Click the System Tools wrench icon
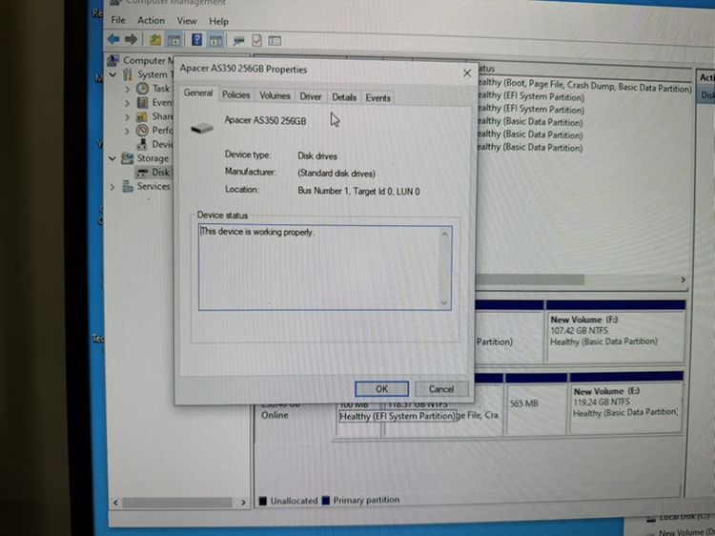715x536 pixels. tap(128, 74)
